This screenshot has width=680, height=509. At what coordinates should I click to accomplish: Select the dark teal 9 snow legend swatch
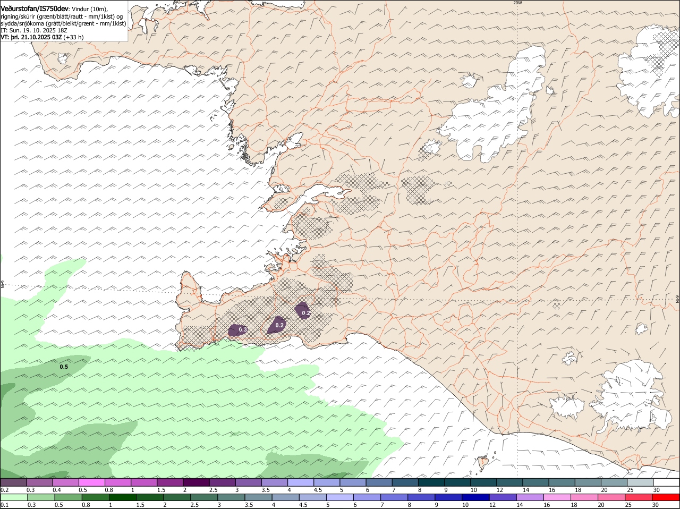coord(457,482)
